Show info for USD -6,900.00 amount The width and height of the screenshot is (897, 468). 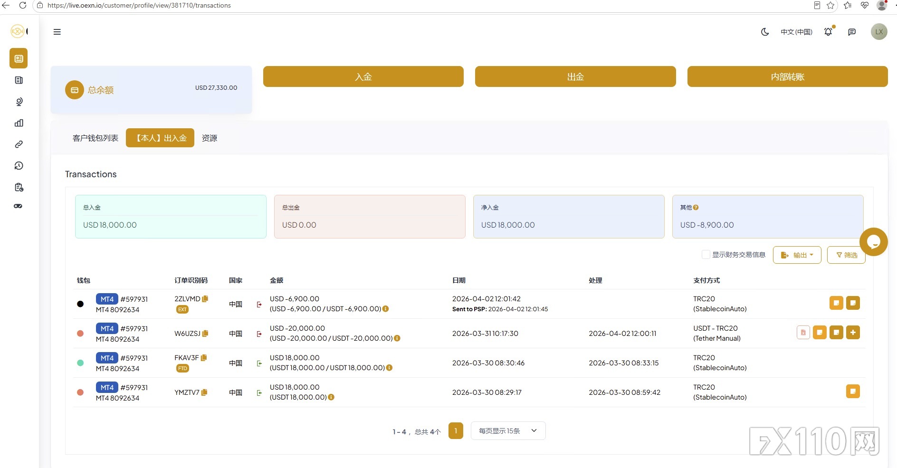[x=386, y=309]
